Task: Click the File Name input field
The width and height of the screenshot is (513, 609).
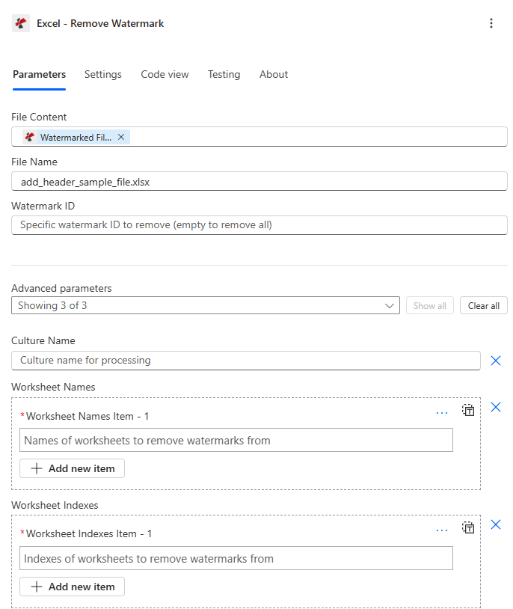Action: coord(259,181)
